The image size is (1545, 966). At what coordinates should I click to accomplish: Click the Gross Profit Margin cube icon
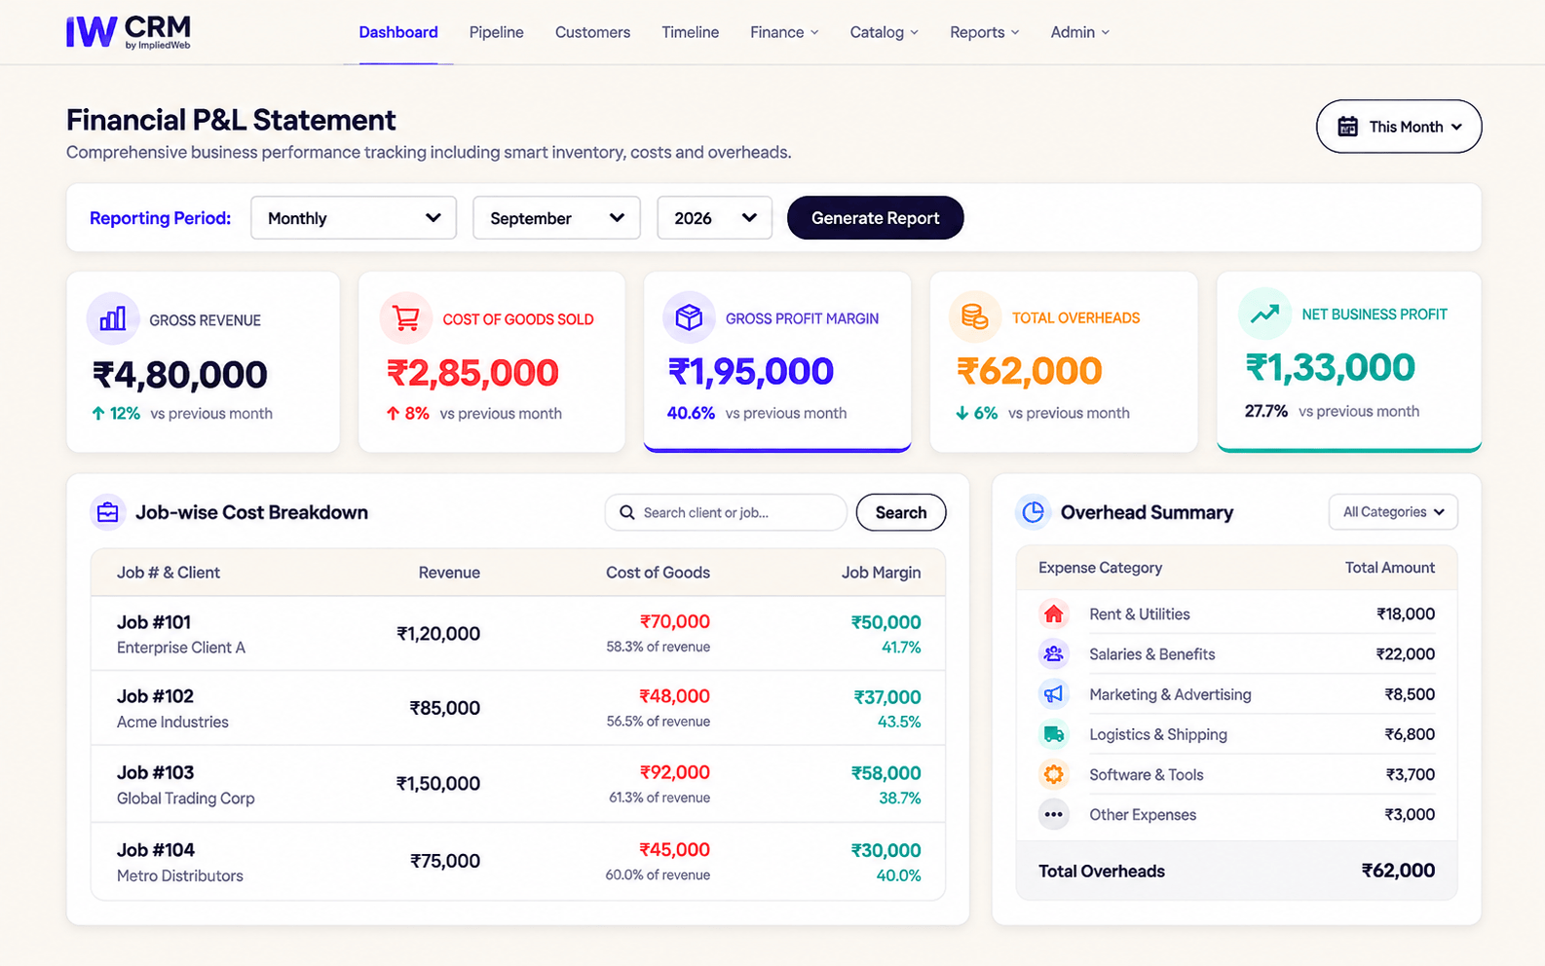[689, 317]
